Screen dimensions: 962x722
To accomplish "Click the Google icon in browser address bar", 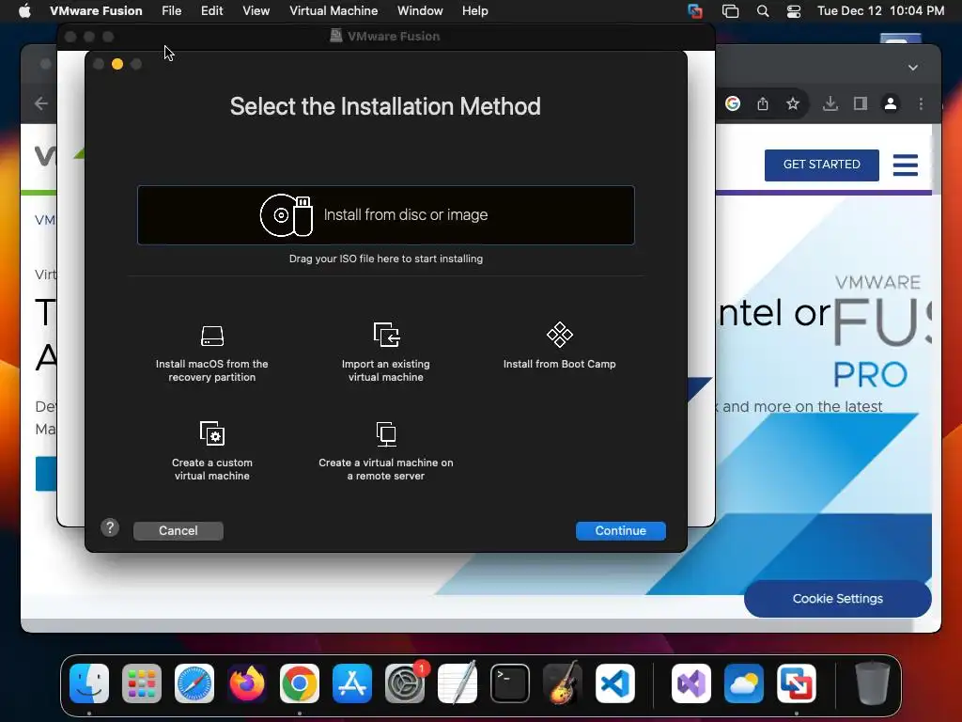I will tap(733, 103).
